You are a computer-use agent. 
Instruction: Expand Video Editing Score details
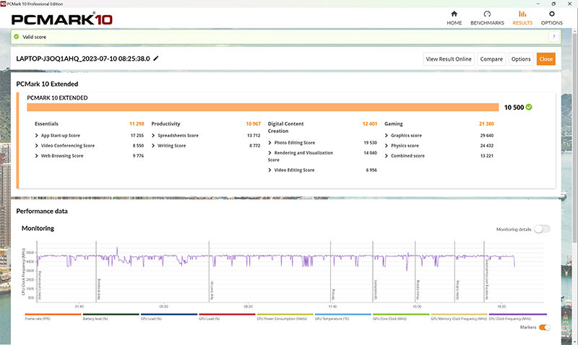[269, 170]
